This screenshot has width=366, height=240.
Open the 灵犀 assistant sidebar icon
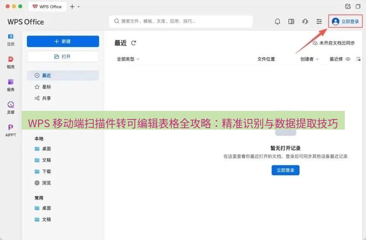[x=11, y=105]
